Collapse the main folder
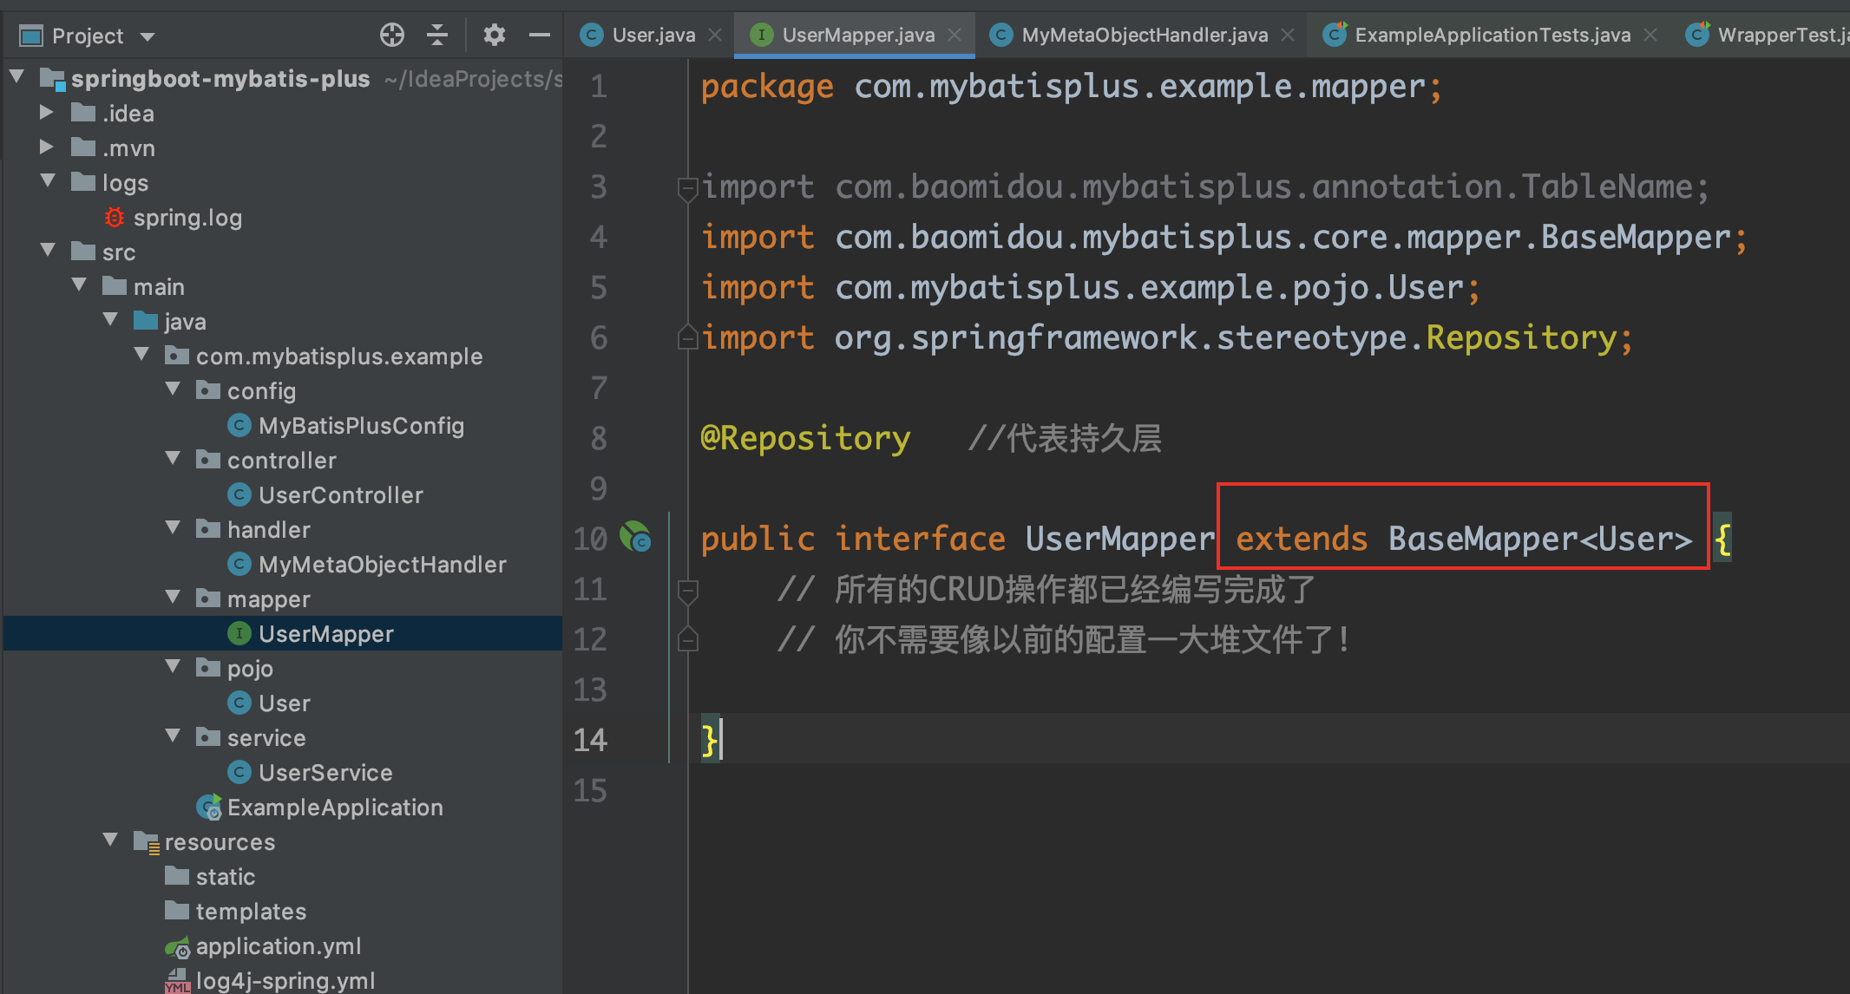The height and width of the screenshot is (994, 1850). (79, 285)
